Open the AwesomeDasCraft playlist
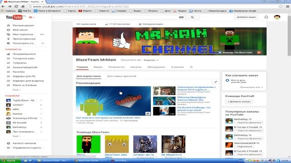The height and width of the screenshot is (163, 291). 25,67
